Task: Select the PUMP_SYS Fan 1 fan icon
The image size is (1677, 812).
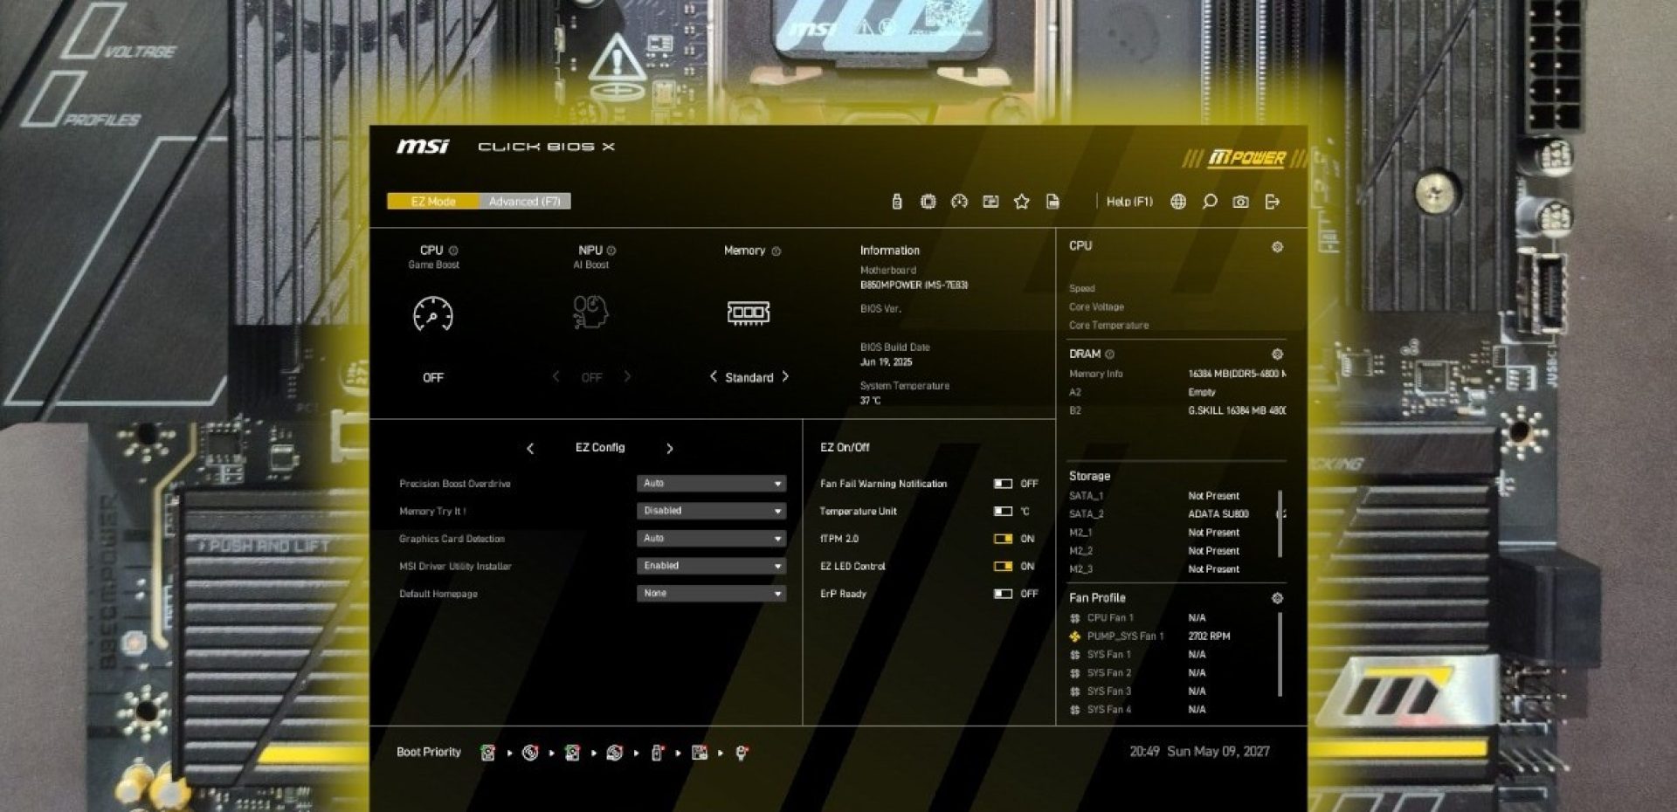Action: pyautogui.click(x=1075, y=637)
